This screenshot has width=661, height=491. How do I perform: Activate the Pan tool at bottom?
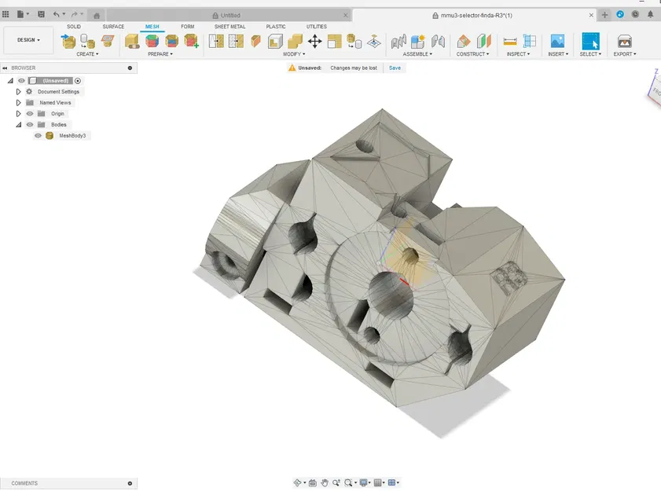pos(325,482)
